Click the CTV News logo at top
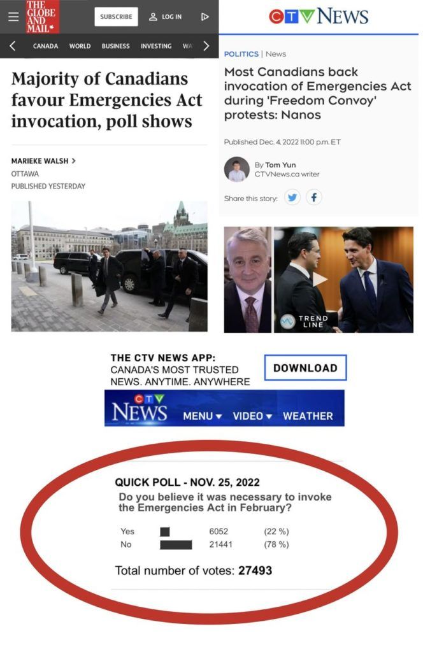The width and height of the screenshot is (423, 652). (x=319, y=17)
